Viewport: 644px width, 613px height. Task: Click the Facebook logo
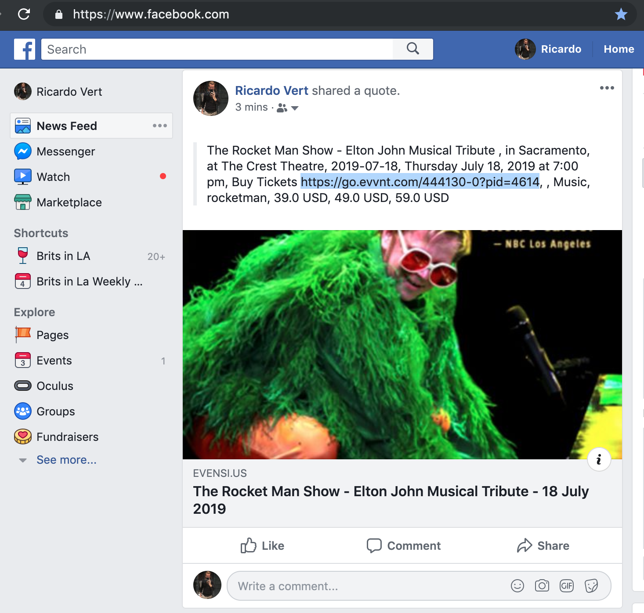[25, 49]
